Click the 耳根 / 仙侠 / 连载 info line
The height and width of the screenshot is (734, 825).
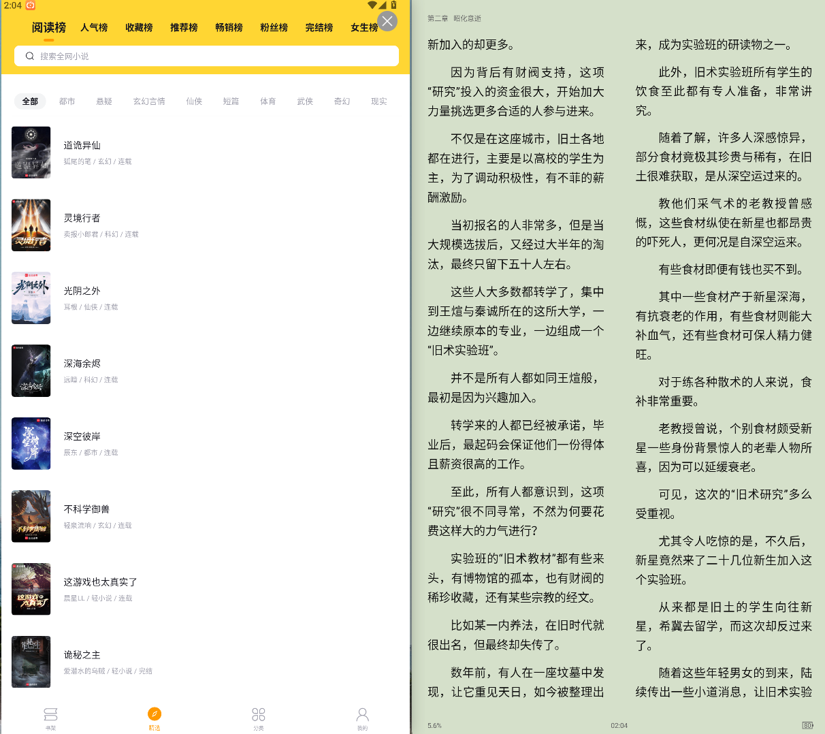(91, 307)
